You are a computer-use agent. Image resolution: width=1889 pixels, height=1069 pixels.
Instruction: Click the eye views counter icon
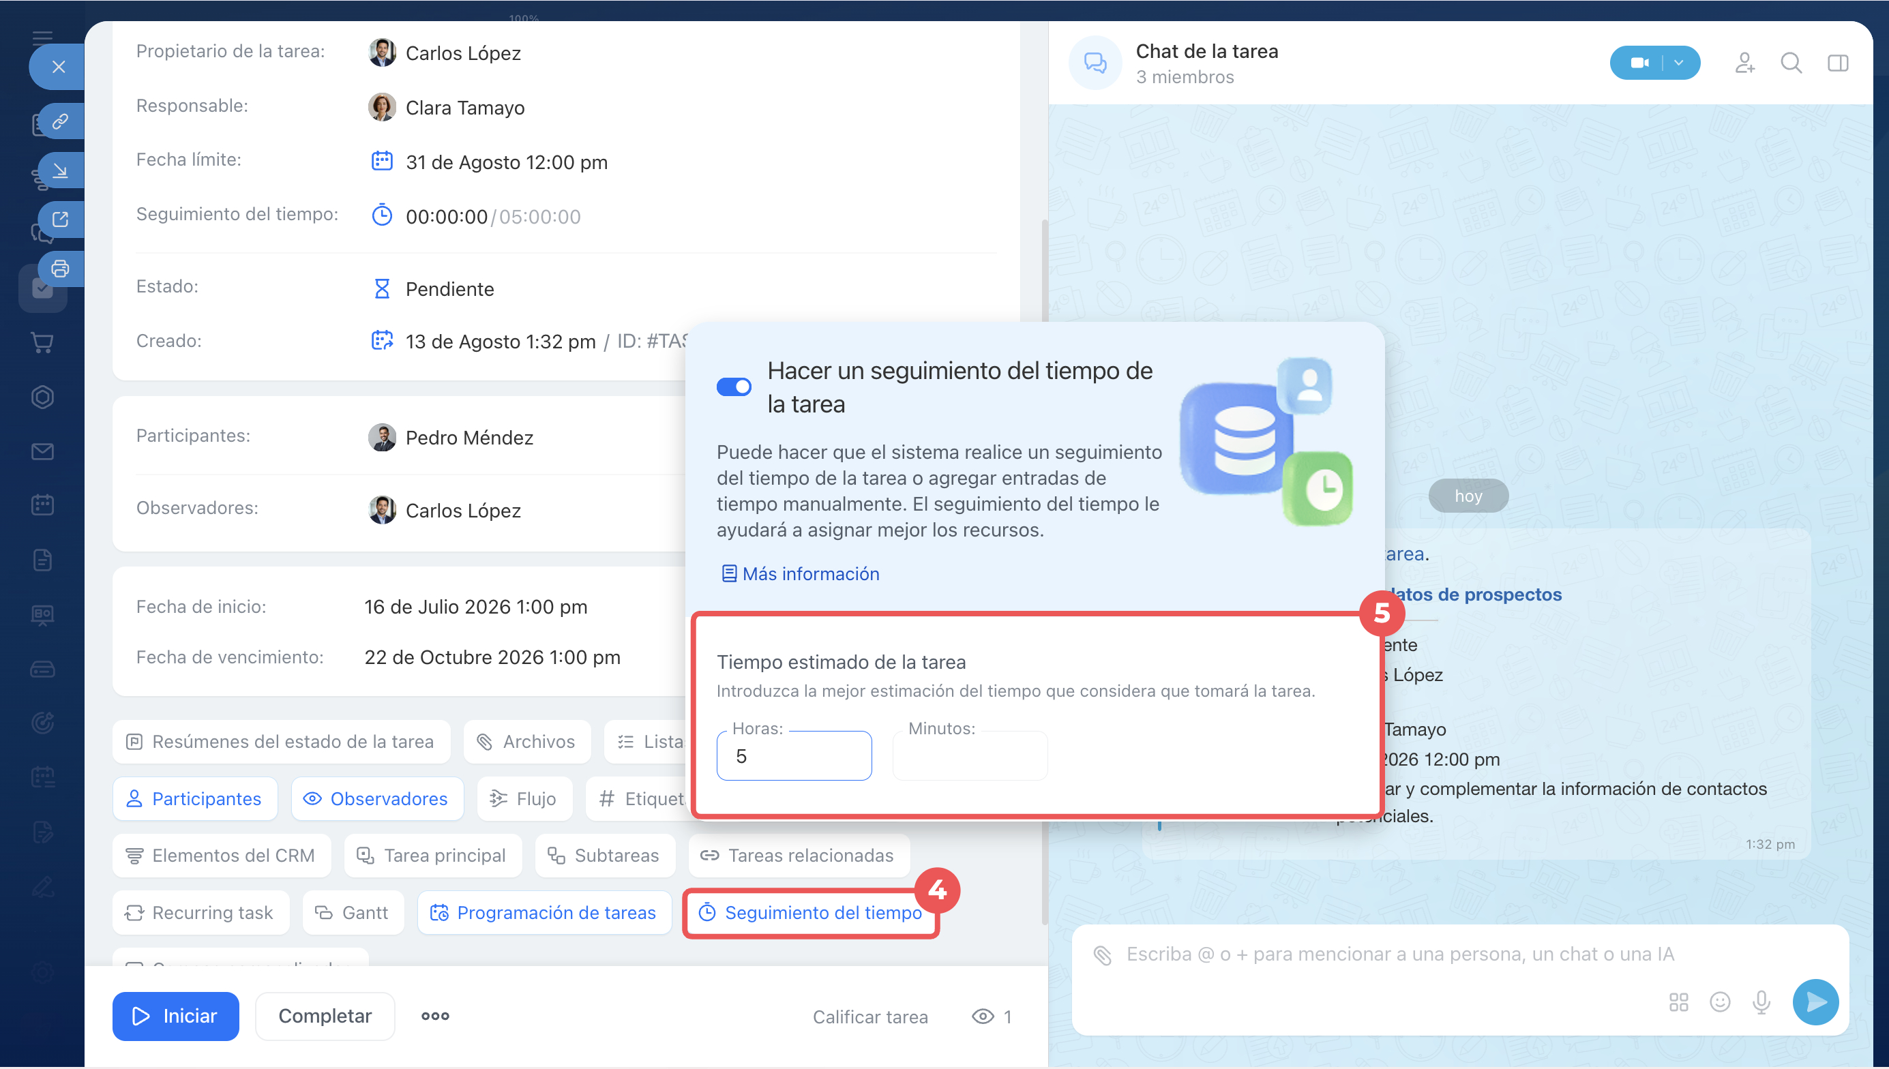point(983,1016)
